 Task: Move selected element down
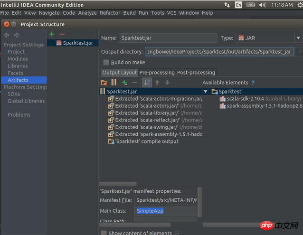tap(167, 83)
